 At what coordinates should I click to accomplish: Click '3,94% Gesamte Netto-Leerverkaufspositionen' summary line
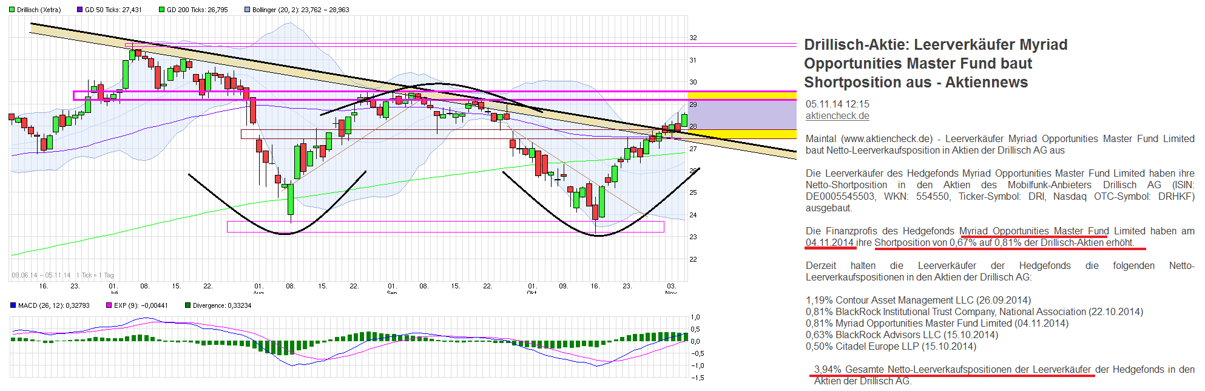coord(1004,375)
